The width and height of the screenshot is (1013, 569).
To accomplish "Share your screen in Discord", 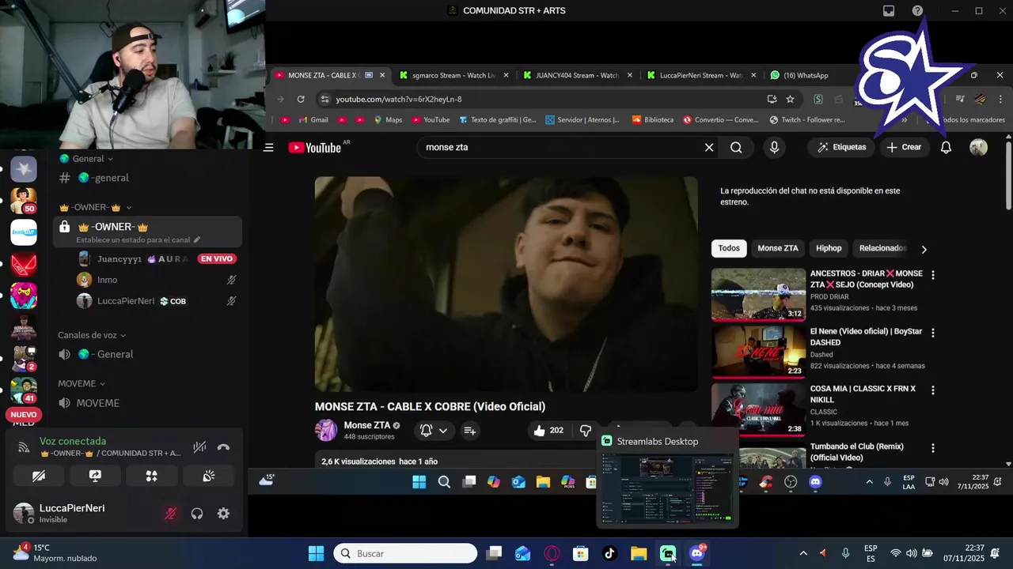I will click(x=95, y=476).
